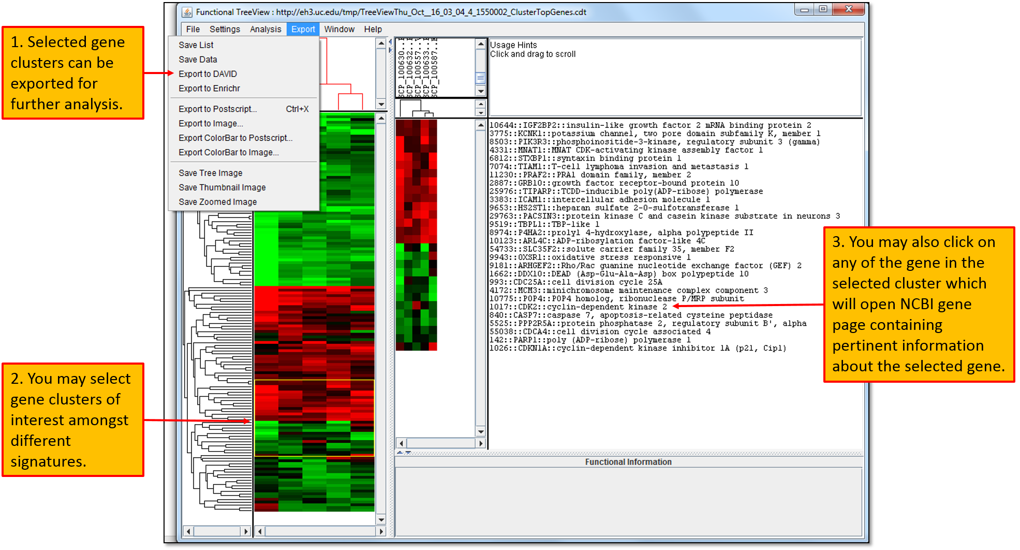
Task: Click the down arrow of global heatmap vertical scrollbar
Action: click(x=381, y=519)
